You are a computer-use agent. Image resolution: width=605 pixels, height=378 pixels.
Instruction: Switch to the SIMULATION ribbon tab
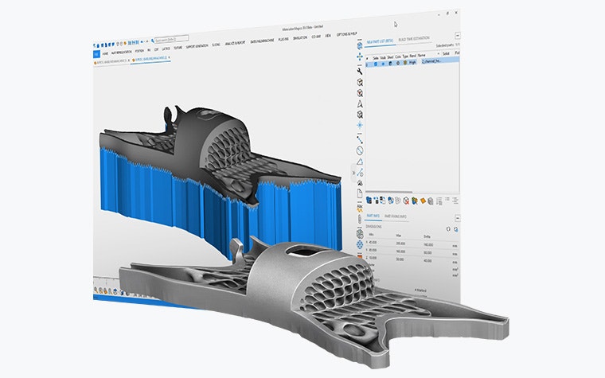tap(300, 38)
